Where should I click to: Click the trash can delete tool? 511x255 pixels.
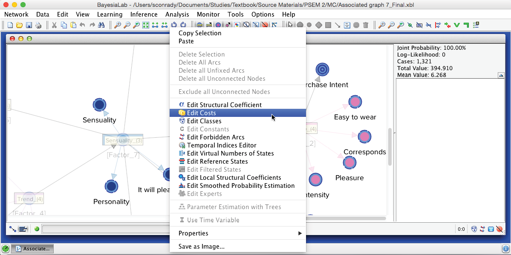(366, 25)
